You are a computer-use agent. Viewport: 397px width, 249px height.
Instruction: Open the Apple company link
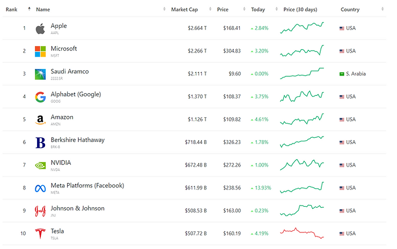pyautogui.click(x=58, y=26)
